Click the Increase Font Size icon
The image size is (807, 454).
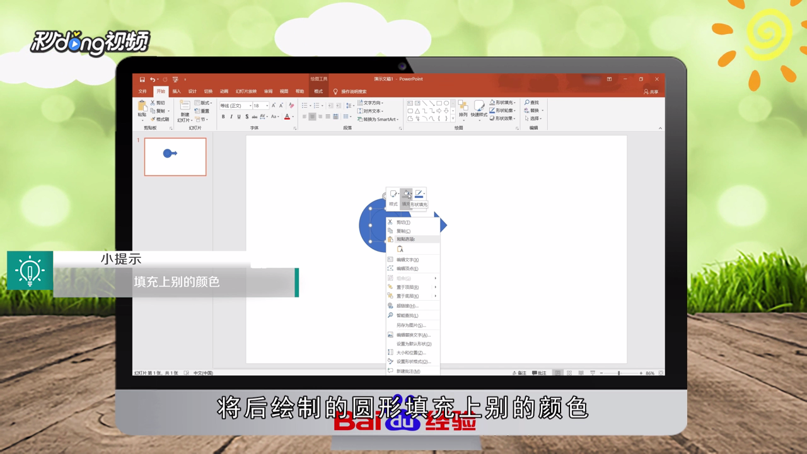tap(273, 105)
